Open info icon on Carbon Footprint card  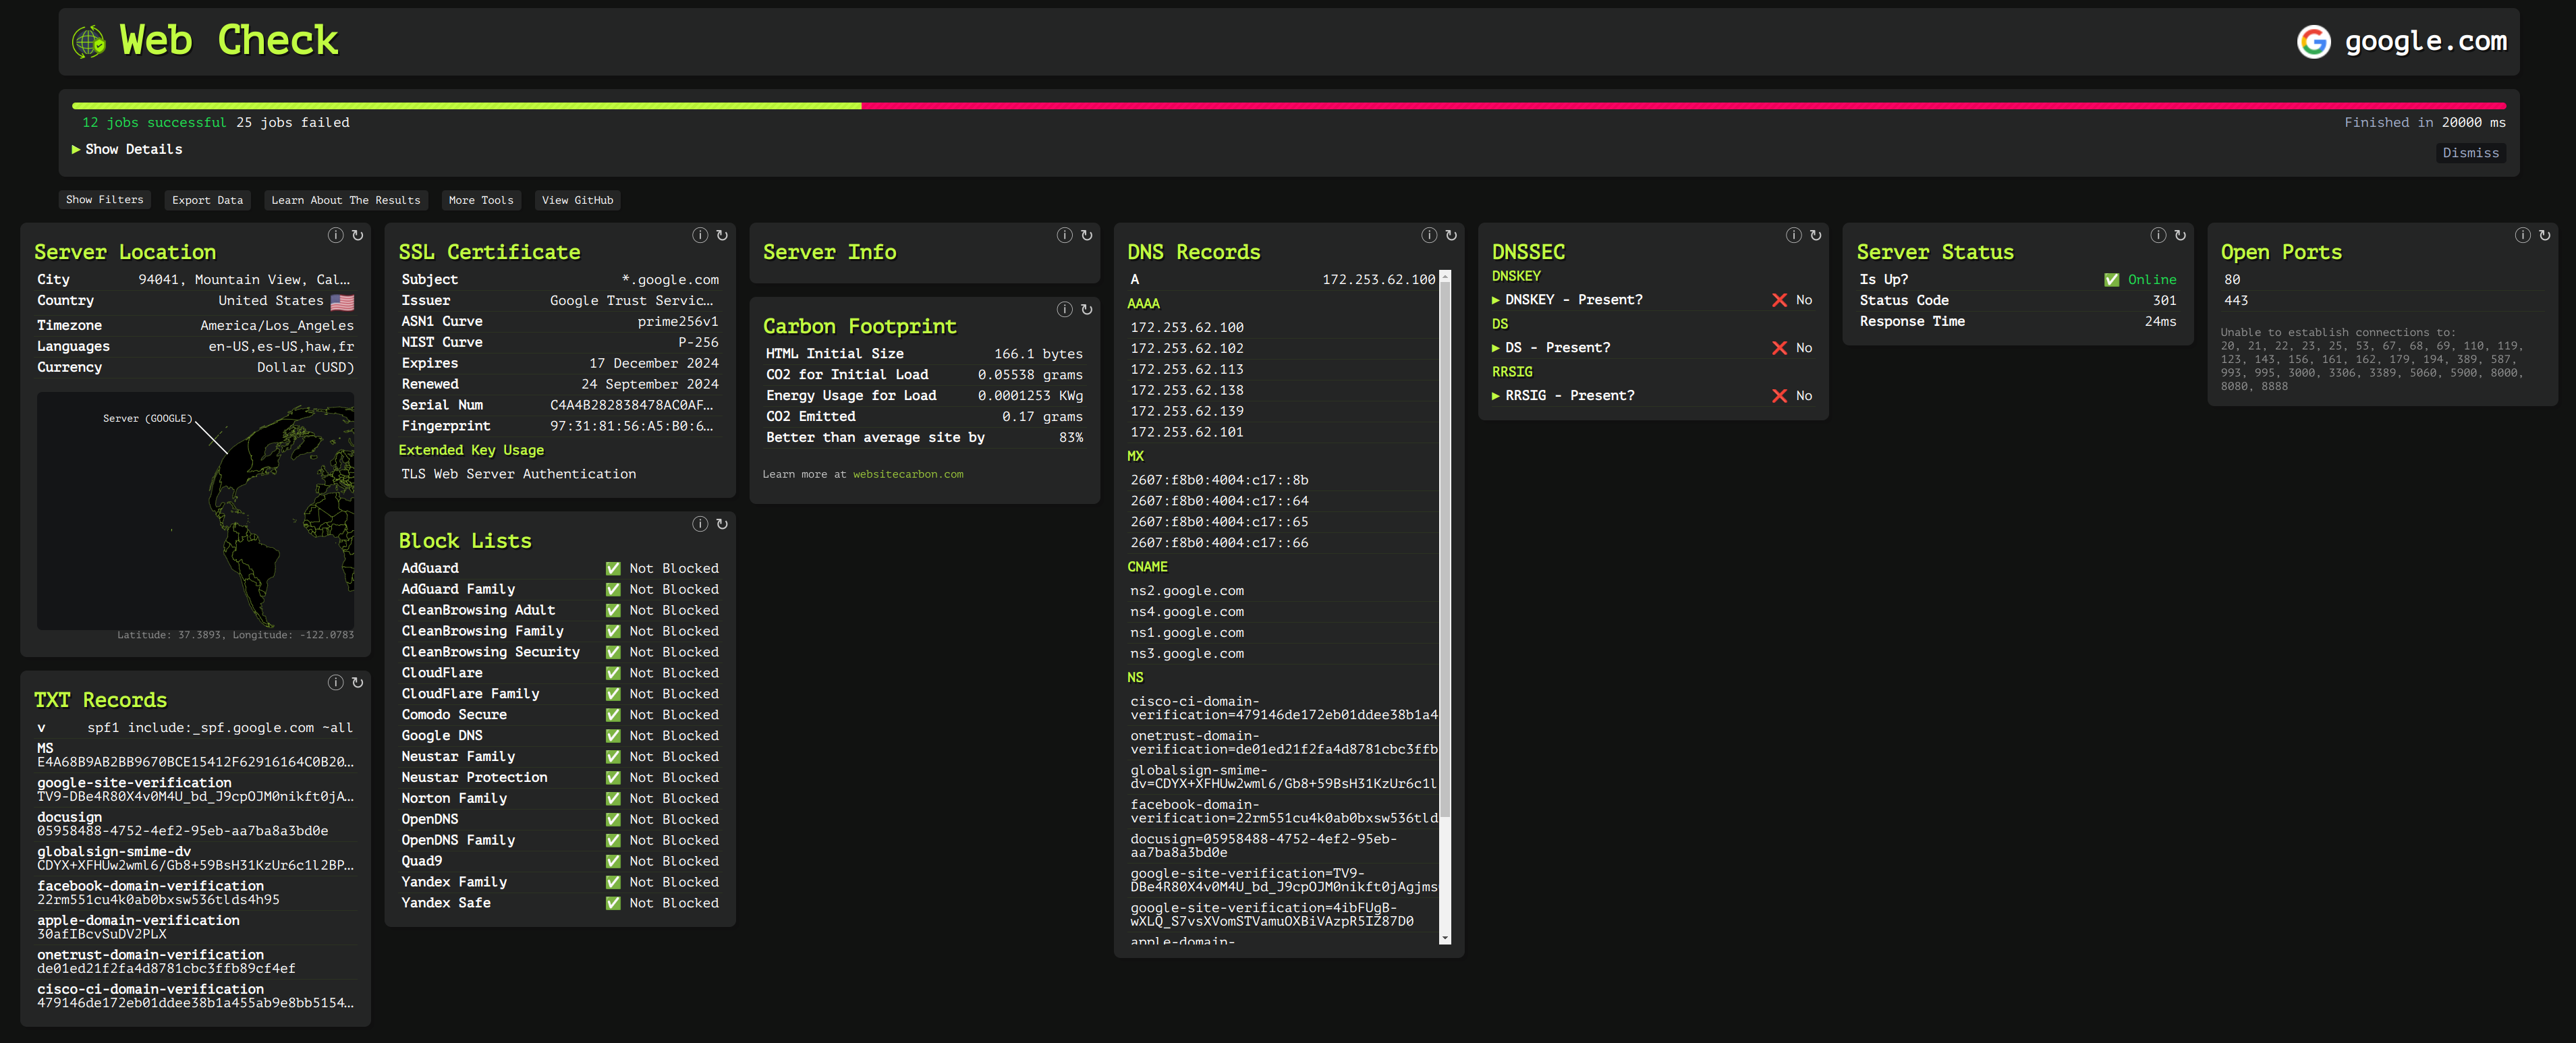[1064, 309]
